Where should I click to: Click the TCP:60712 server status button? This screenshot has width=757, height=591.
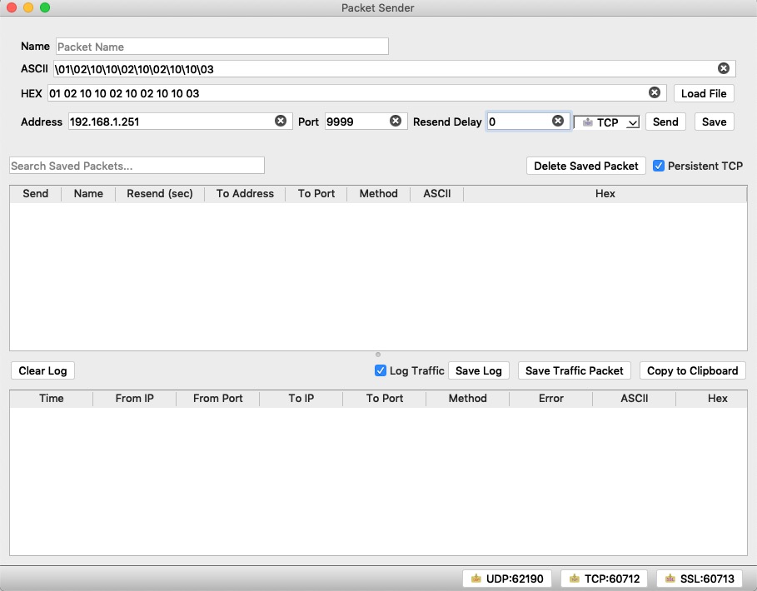605,579
